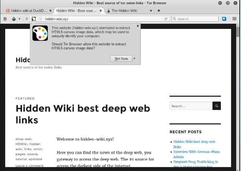Close the Hidden Wiki - Best source tab
Viewport: 241px width, 171px height.
click(101, 10)
